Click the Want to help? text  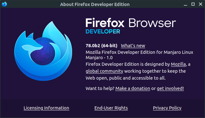(x=100, y=88)
